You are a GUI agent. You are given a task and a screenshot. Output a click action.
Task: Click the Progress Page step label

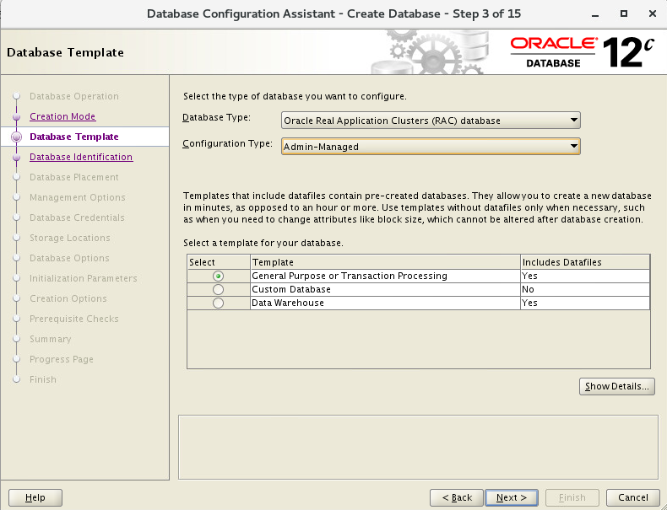62,359
